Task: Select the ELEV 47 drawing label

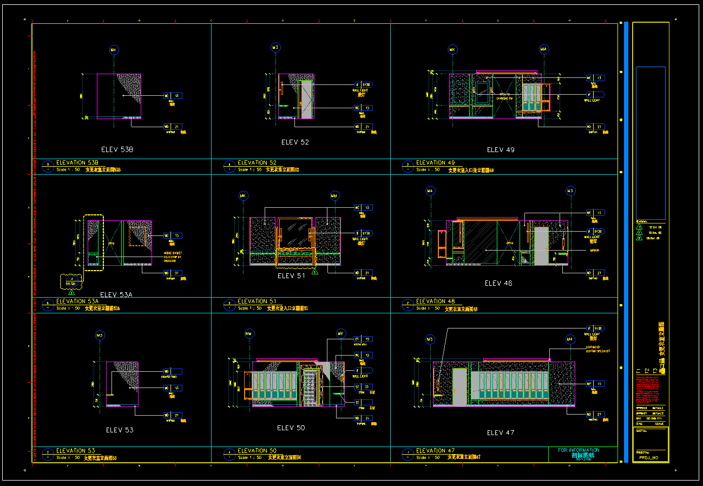Action: point(501,433)
